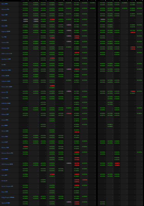Open the Polkadot DOT coin link
This screenshot has height=206, width=144.
[x=5, y=115]
